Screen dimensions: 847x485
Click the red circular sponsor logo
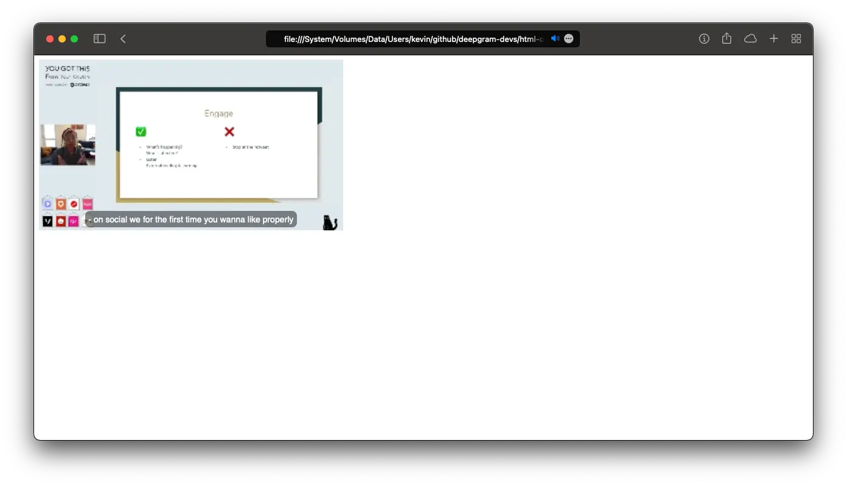pos(74,203)
